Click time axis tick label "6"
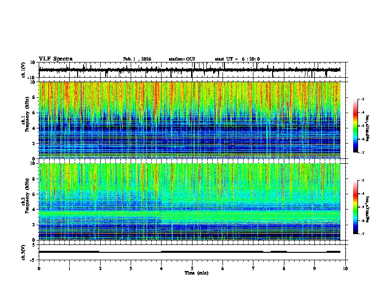Image resolution: width=389 pixels, height=301 pixels. click(223, 269)
